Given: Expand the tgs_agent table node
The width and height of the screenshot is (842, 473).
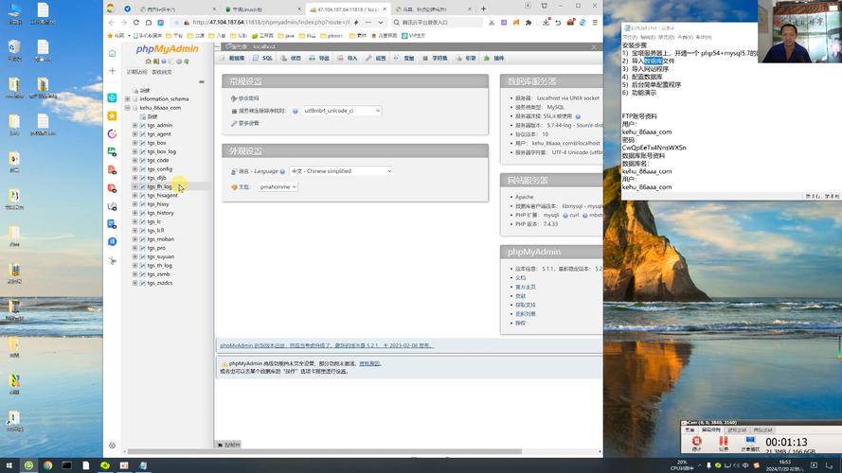Looking at the screenshot, I should pos(134,134).
